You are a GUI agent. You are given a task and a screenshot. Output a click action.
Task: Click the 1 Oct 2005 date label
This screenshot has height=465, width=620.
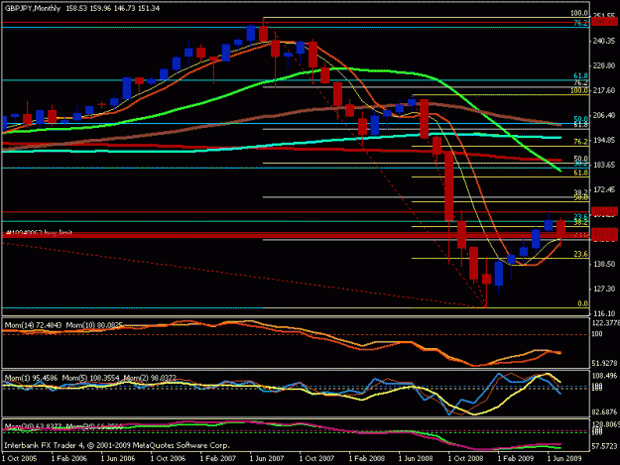[20, 458]
